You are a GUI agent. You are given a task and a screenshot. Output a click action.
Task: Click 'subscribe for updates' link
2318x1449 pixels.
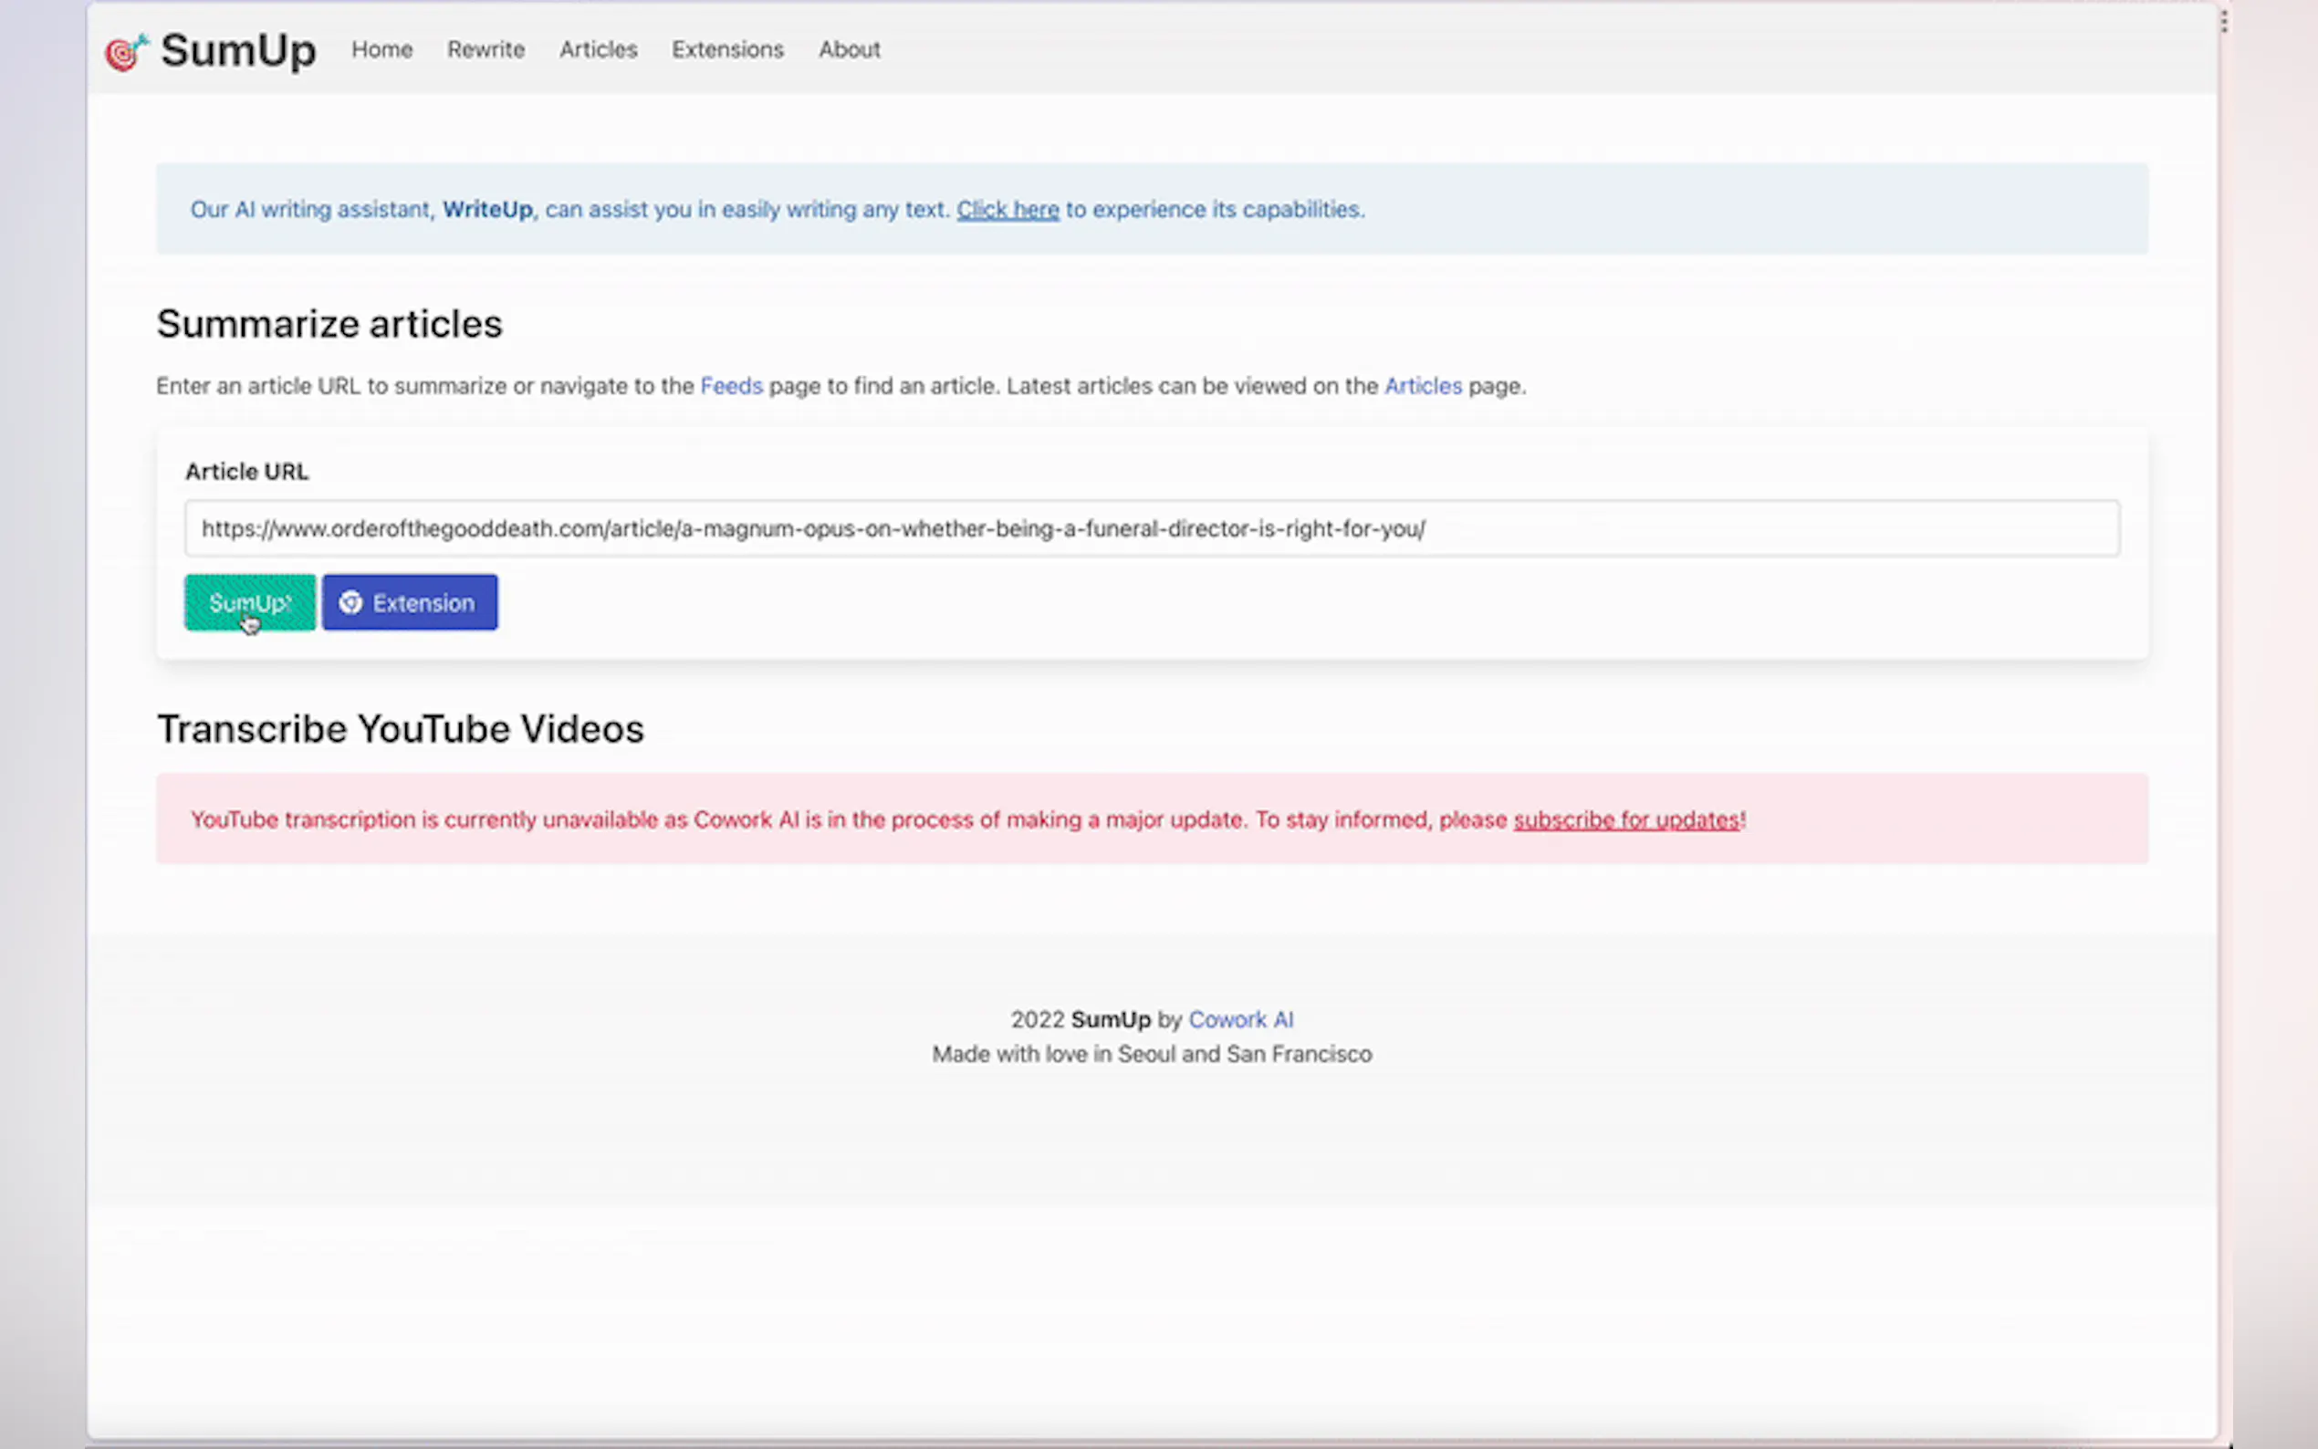[1625, 820]
